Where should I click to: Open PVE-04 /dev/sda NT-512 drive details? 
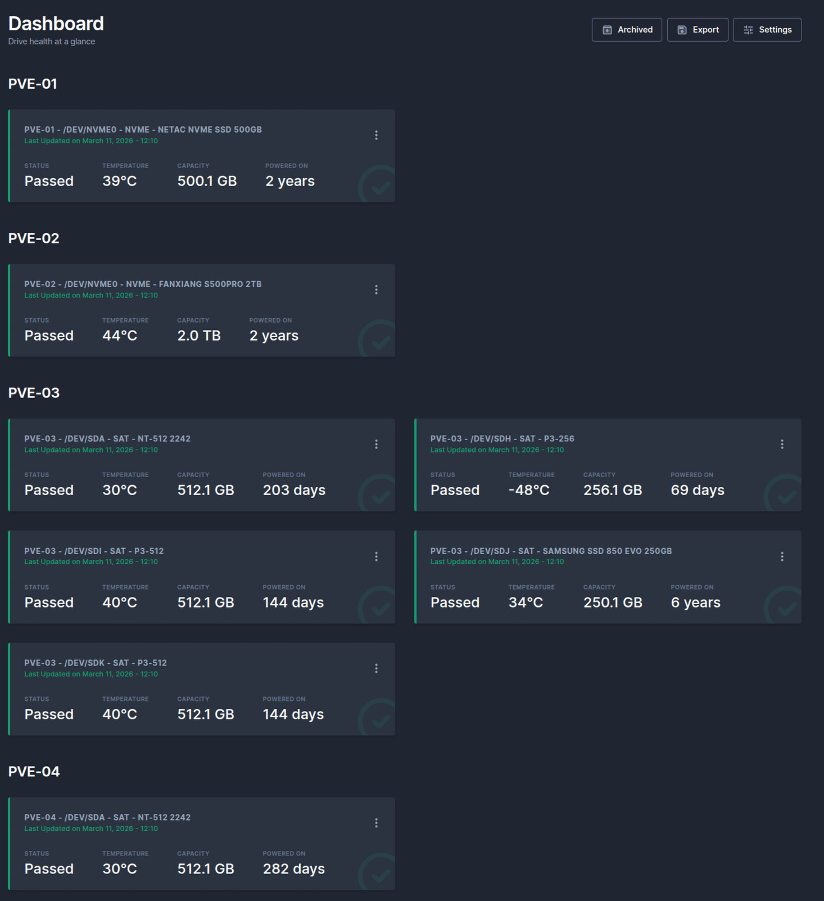(107, 818)
